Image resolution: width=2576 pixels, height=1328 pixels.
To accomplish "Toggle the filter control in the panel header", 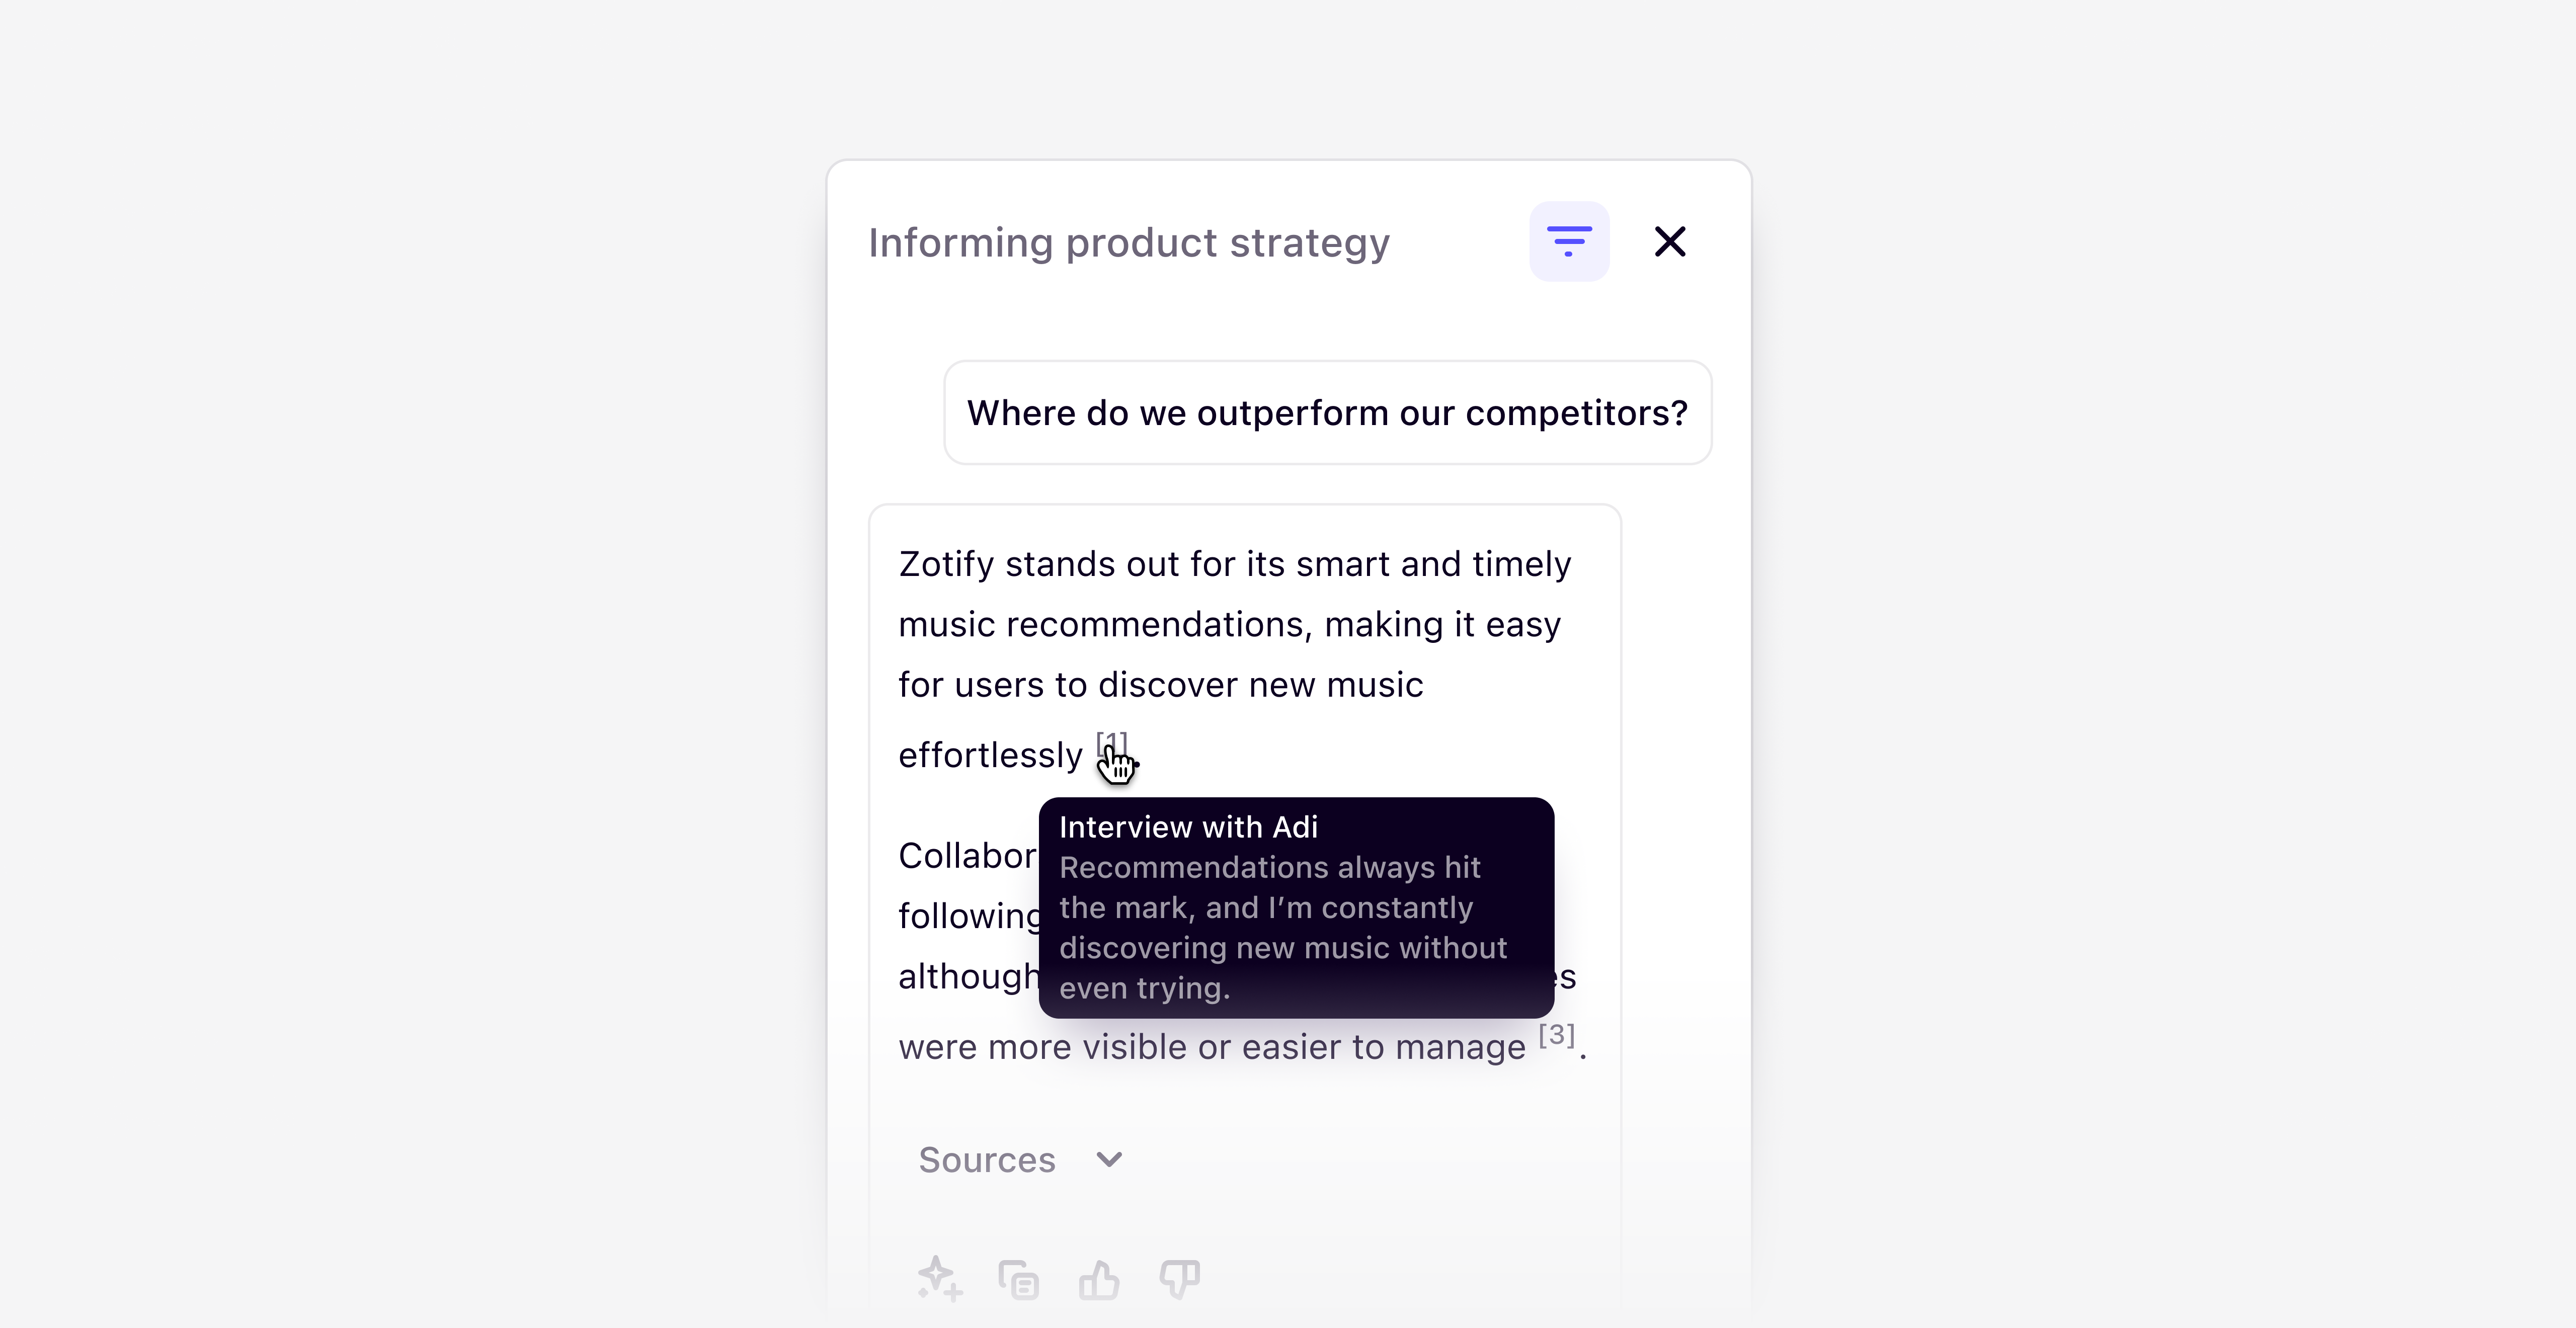I will [x=1569, y=240].
